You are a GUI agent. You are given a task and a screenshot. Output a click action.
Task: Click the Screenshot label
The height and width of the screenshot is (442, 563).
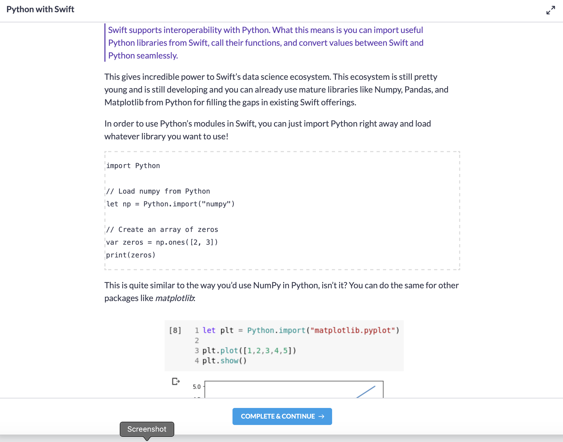click(147, 429)
